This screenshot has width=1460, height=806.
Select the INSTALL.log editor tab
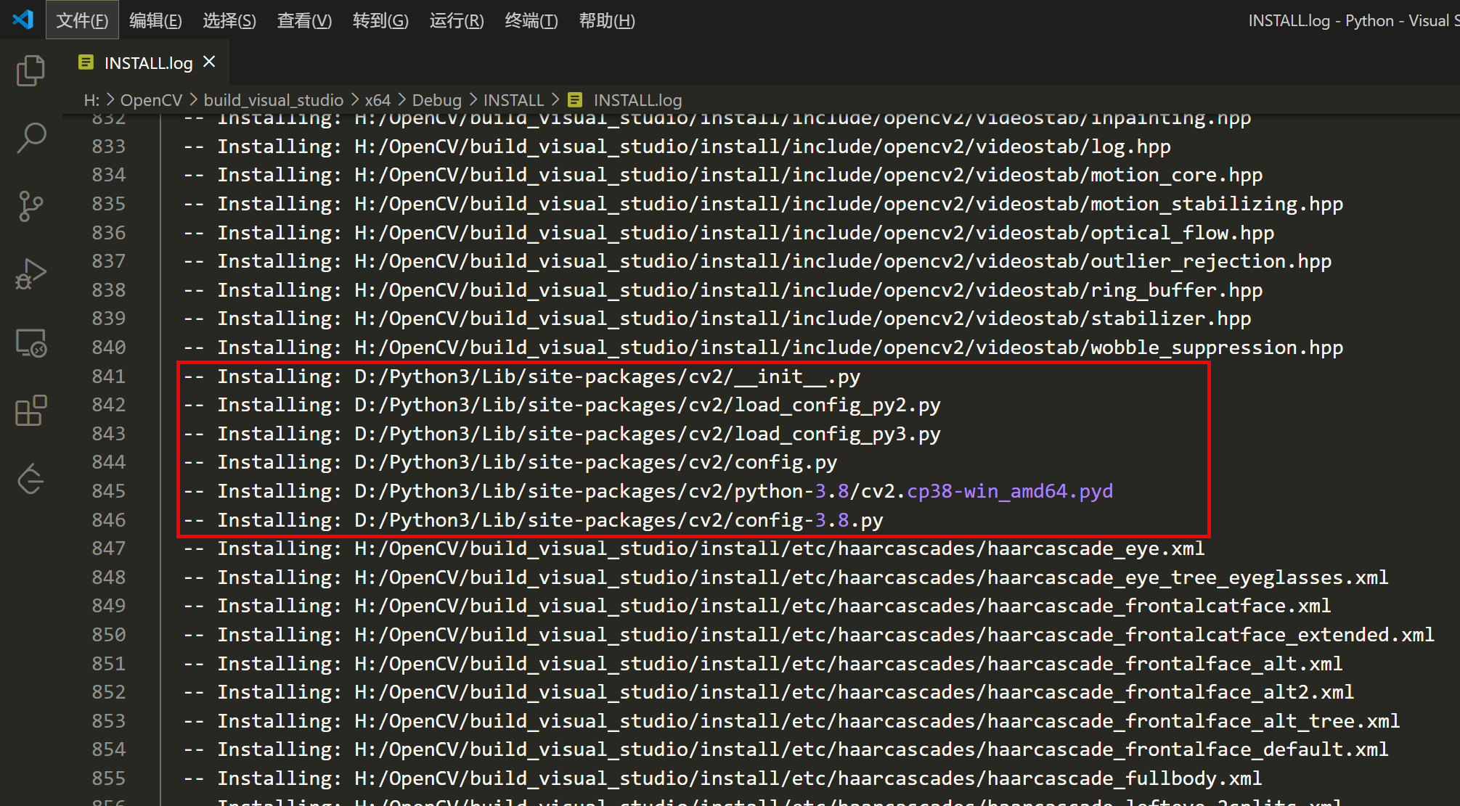click(x=147, y=63)
